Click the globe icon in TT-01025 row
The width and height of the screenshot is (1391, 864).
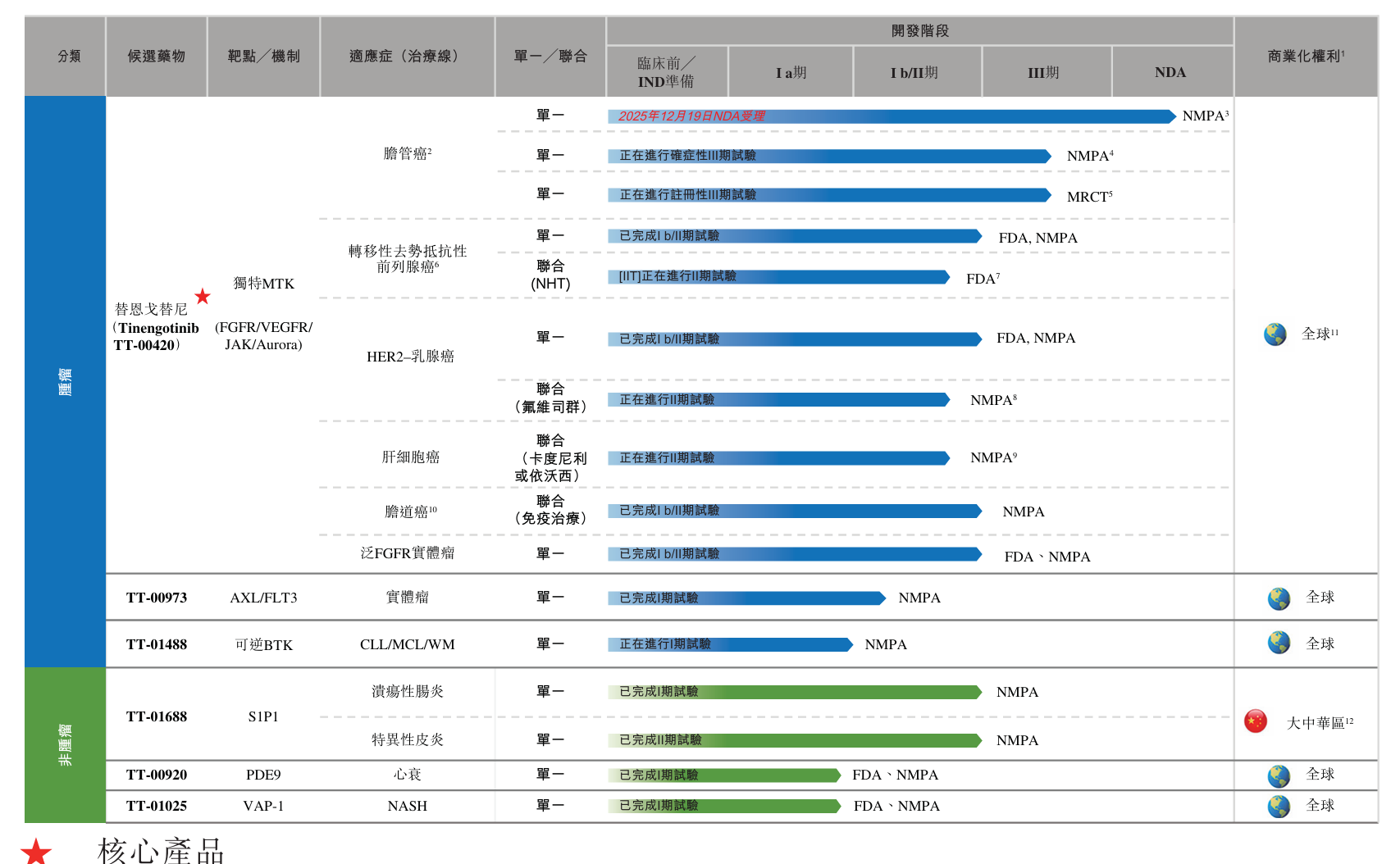(x=1279, y=807)
